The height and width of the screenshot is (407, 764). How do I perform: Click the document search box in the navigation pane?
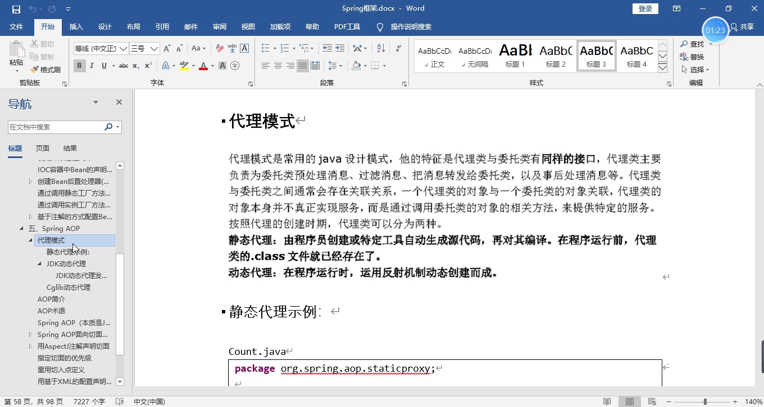[x=56, y=127]
